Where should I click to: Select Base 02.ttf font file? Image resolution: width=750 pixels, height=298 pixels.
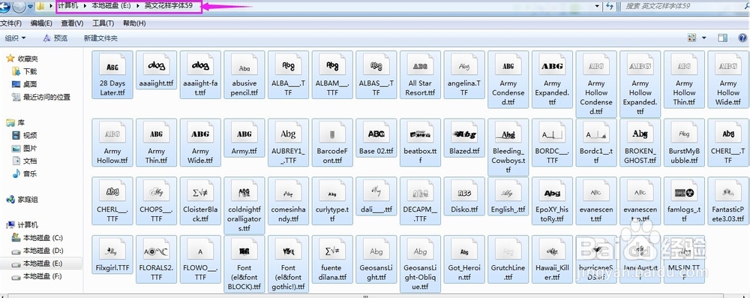point(376,138)
